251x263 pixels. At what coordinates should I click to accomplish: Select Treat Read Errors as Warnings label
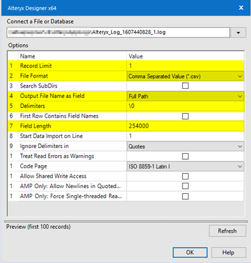57,156
